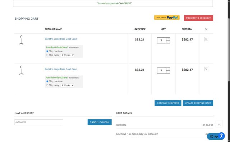Viewport: 230px width, 142px height.
Task: Focus the coupon code input field
Action: tap(39, 122)
